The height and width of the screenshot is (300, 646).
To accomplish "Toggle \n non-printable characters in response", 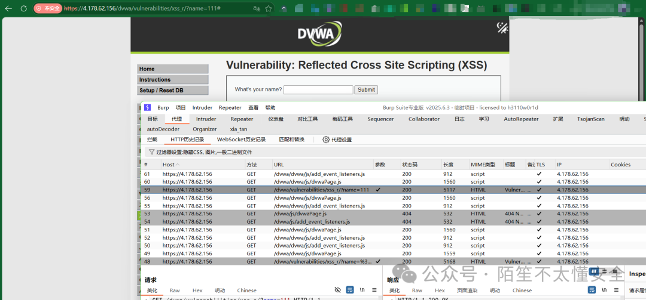I will (x=604, y=290).
